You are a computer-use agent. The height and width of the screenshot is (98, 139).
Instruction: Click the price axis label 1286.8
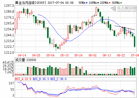coord(9,12)
